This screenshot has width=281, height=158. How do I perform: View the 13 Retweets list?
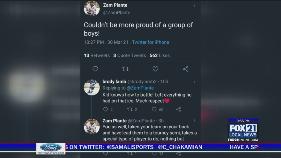click(97, 55)
